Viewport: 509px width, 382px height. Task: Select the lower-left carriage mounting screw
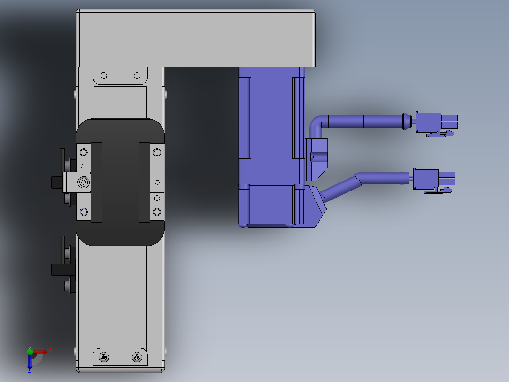tap(84, 212)
